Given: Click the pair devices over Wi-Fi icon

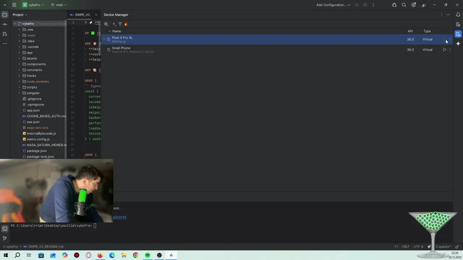Looking at the screenshot, I should pos(120,24).
